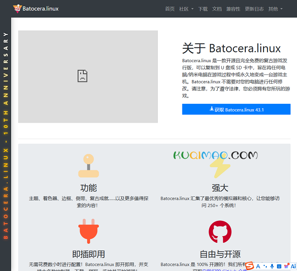Open the 更新日志 changelog menu item
The height and width of the screenshot is (271, 297).
254,9
